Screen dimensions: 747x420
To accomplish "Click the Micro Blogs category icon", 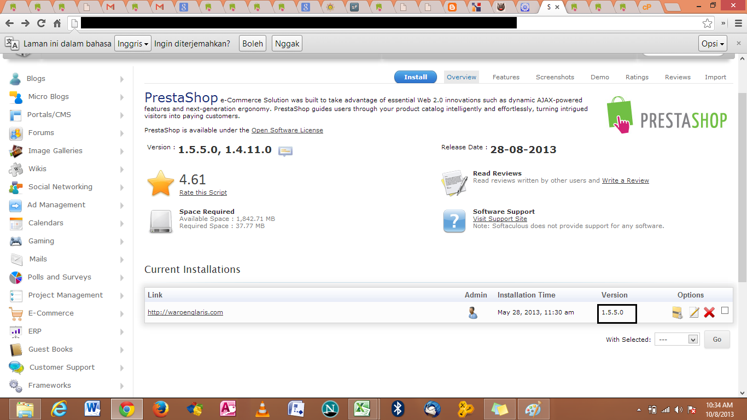I will coord(16,97).
